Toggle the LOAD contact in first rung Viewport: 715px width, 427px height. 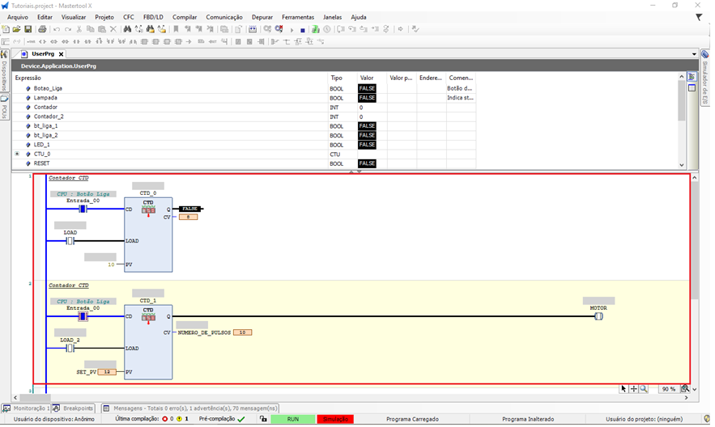70,241
